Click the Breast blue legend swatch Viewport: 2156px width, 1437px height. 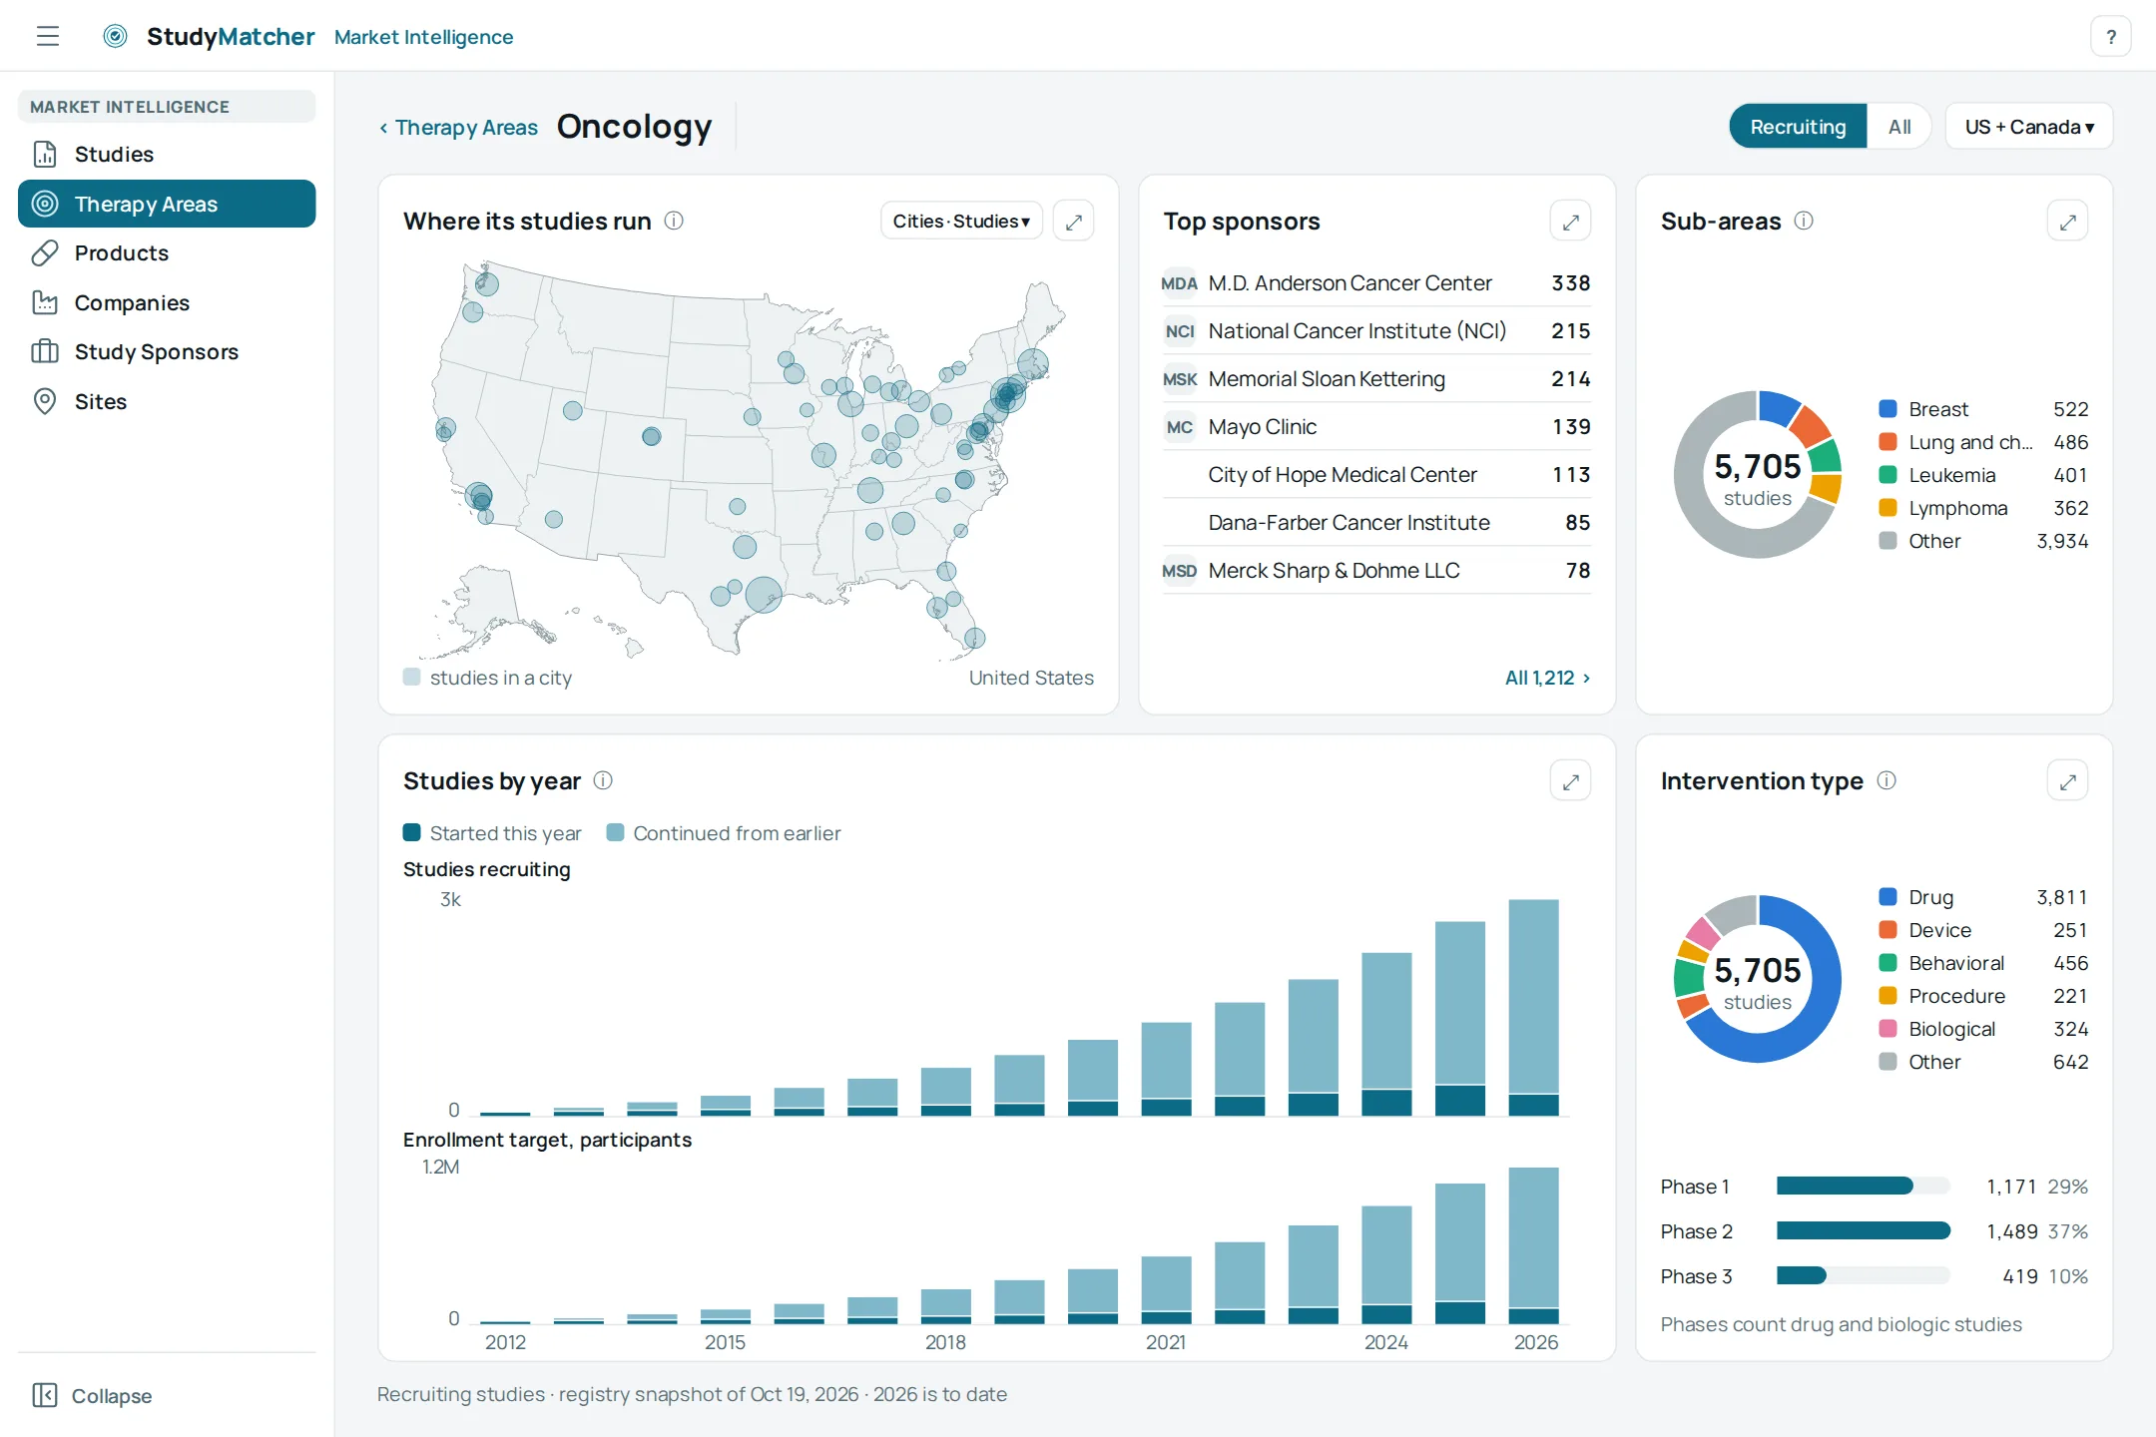click(1887, 409)
